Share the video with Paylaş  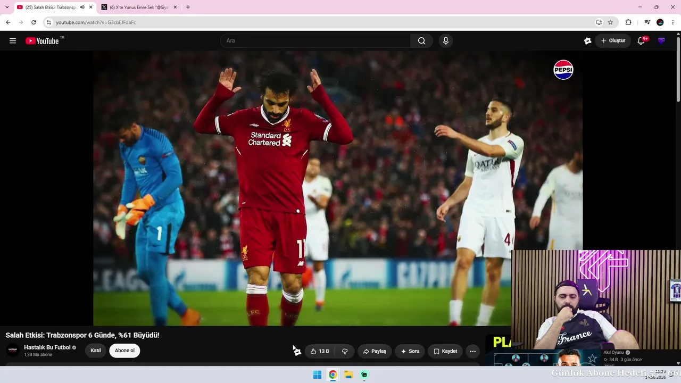tap(375, 351)
